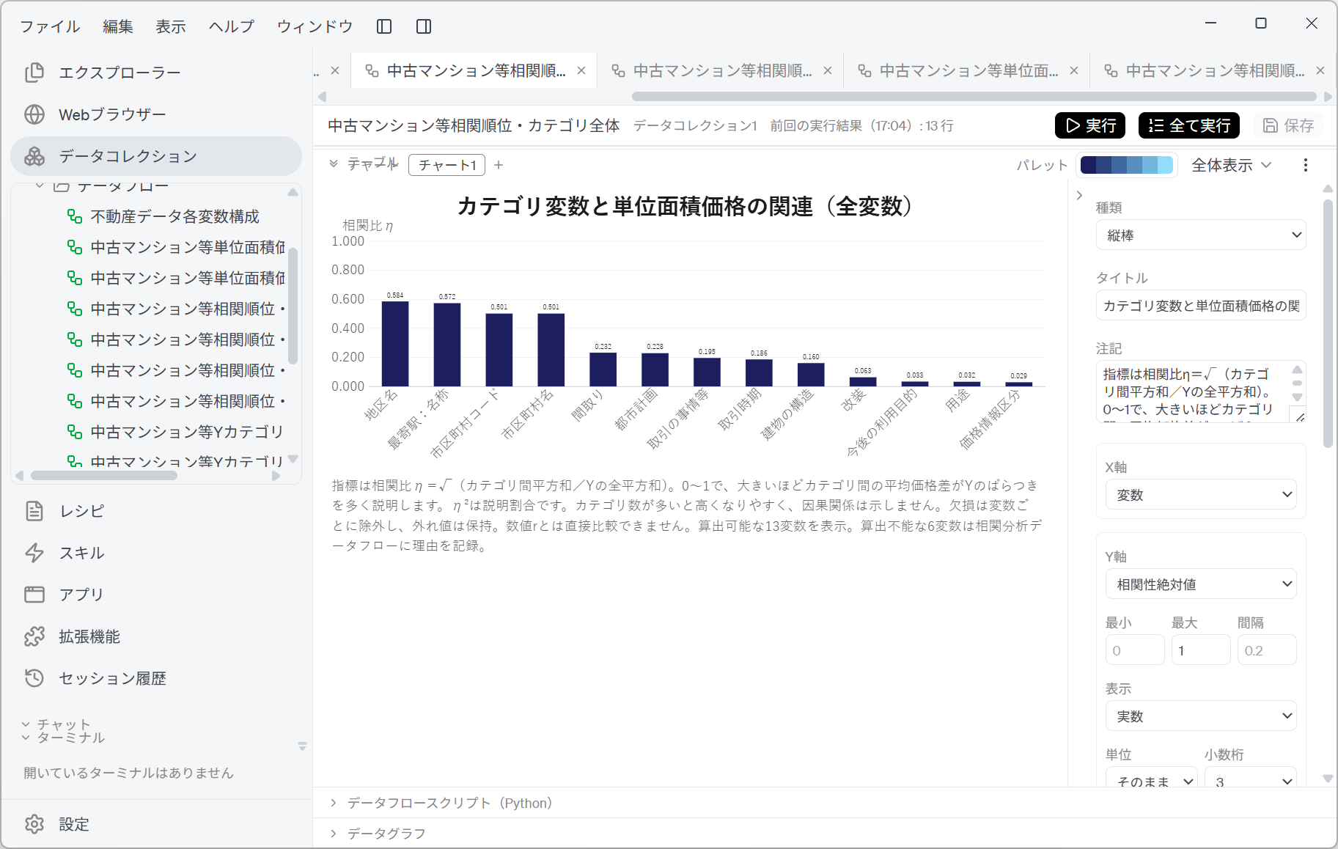
Task: Open the 種類 縦棒 dropdown
Action: coord(1201,235)
